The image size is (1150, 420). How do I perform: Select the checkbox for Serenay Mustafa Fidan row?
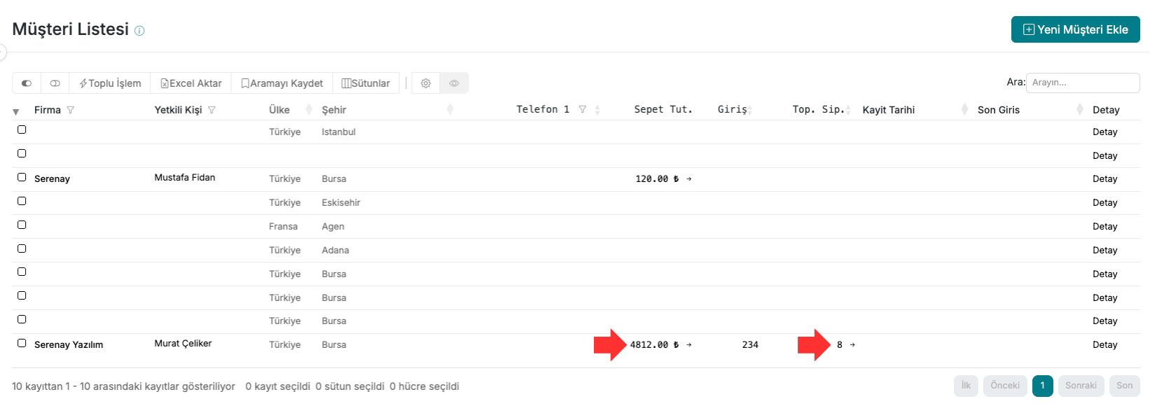tap(22, 177)
